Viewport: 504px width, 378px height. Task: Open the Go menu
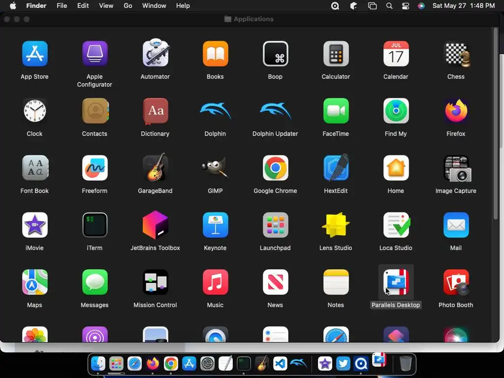(128, 6)
